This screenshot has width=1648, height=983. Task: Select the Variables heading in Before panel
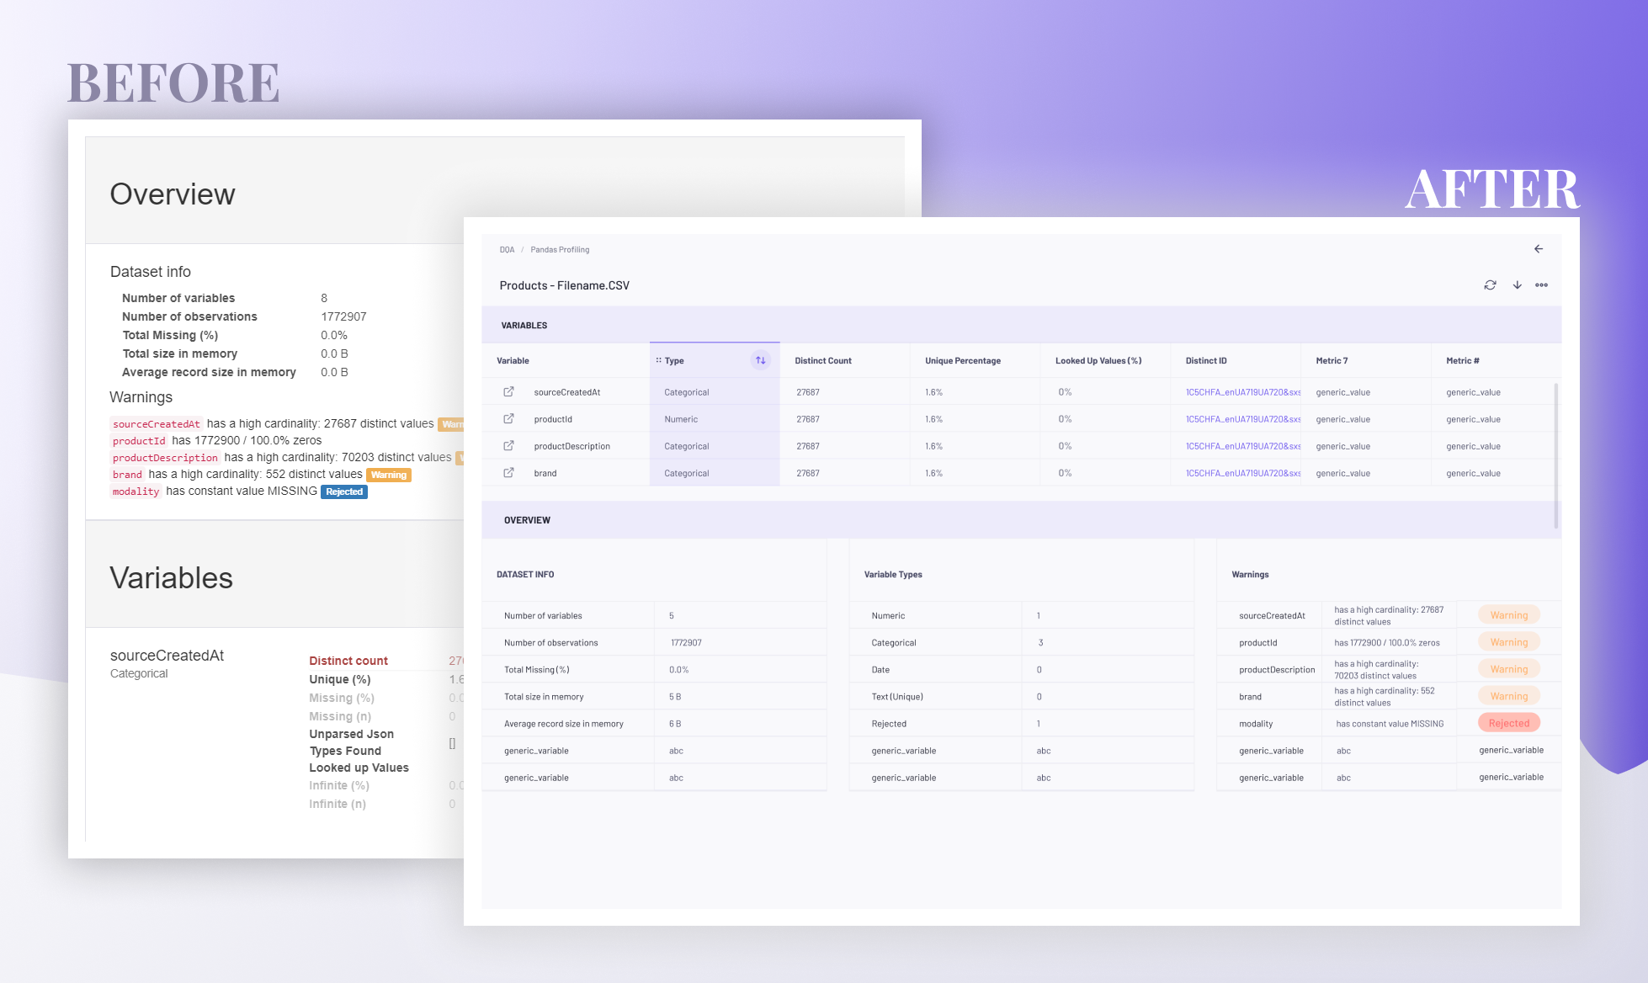(171, 578)
